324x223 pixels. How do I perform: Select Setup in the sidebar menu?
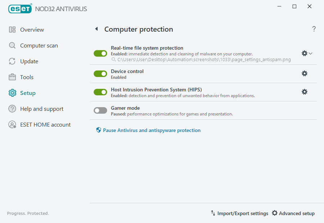(28, 93)
